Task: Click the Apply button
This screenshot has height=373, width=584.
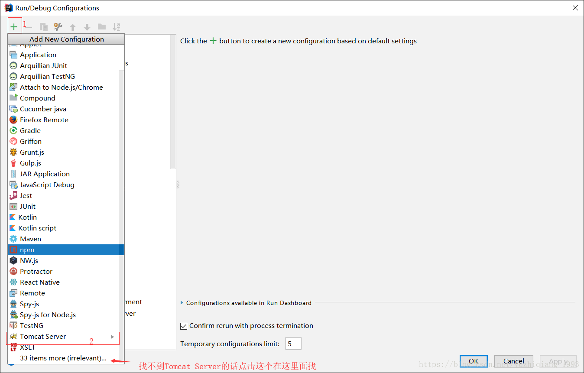Action: 558,361
